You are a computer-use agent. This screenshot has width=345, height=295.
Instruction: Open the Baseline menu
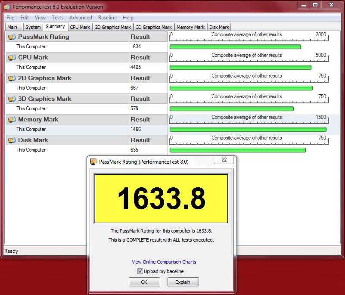point(107,18)
